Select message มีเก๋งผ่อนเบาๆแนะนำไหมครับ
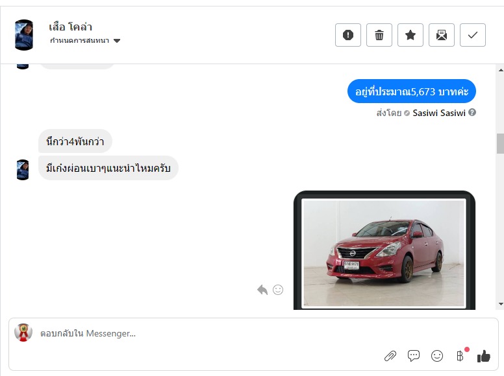Viewport: 504px width, 376px height. [x=108, y=168]
